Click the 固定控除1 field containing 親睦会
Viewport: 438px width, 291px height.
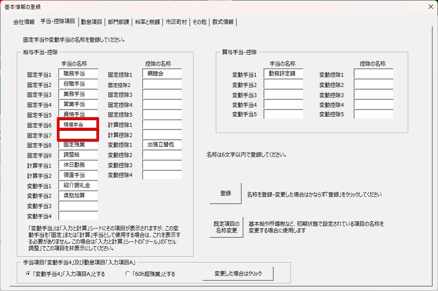tap(162, 74)
